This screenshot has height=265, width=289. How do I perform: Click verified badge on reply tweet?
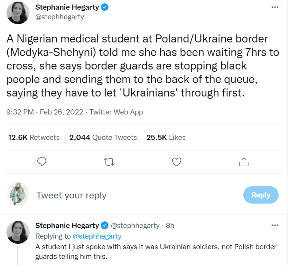(x=105, y=225)
